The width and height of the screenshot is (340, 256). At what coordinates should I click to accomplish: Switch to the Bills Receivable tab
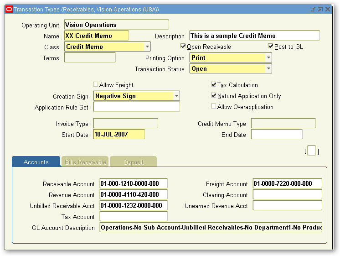click(85, 162)
